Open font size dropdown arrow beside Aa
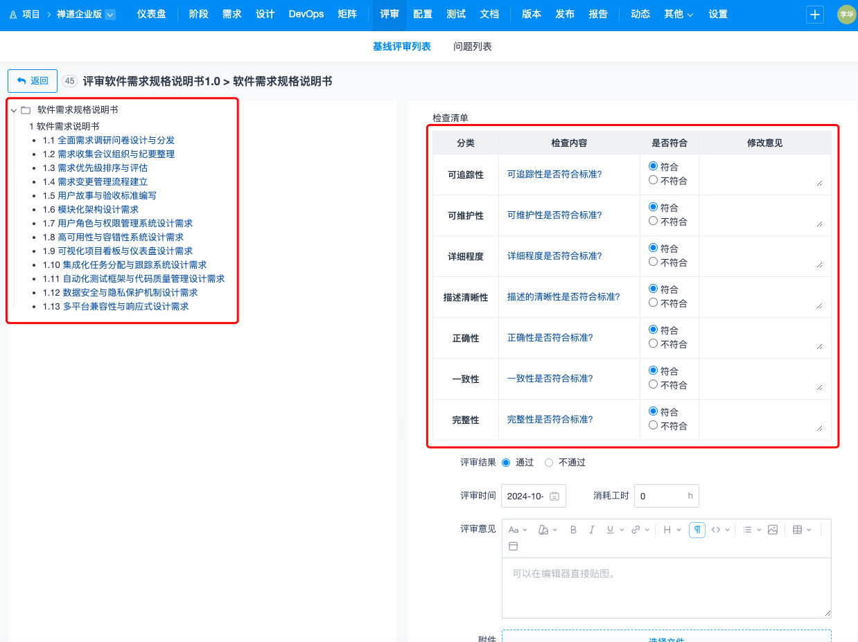Screen dimensions: 858x642 click(x=525, y=530)
